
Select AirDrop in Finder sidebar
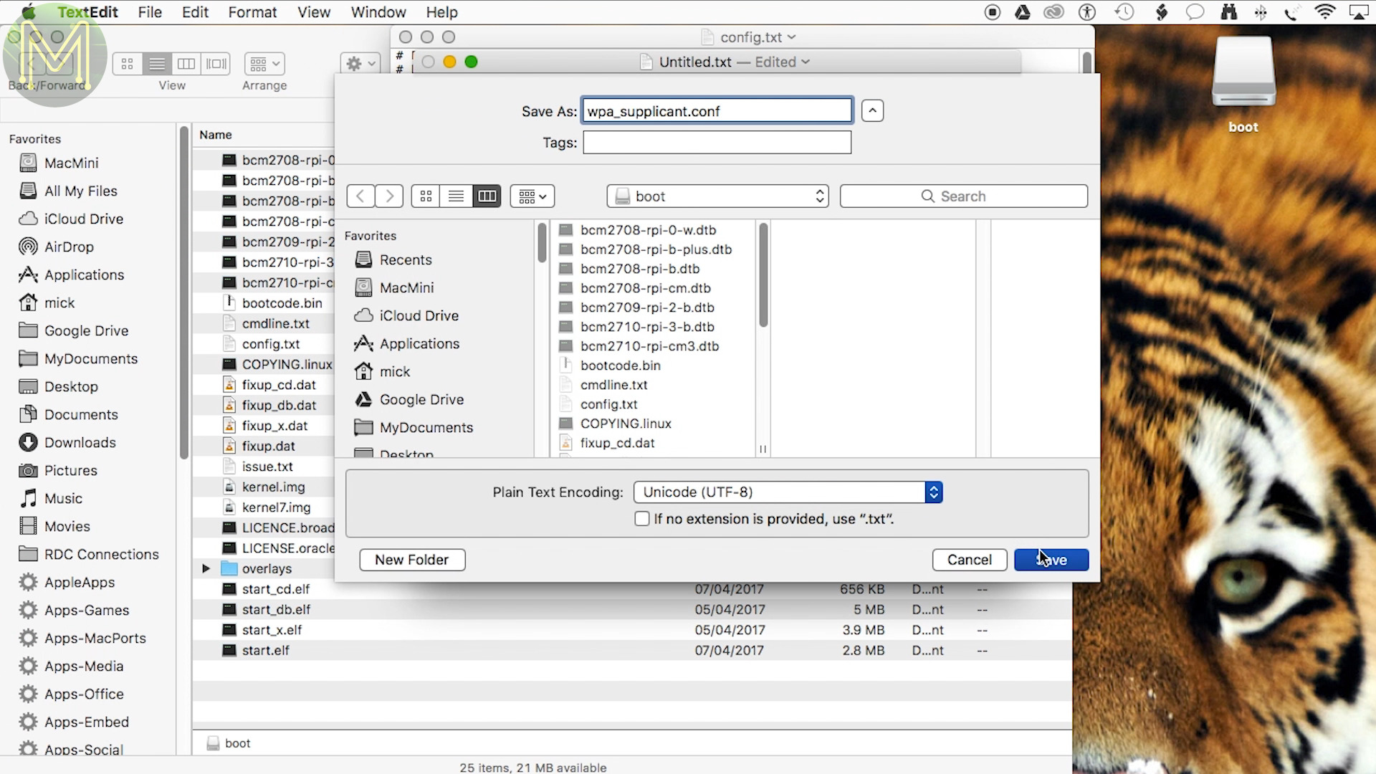(69, 247)
